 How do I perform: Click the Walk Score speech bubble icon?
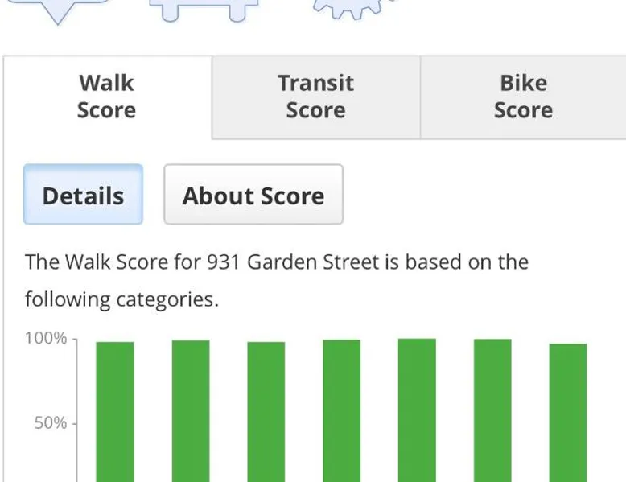coord(58,10)
